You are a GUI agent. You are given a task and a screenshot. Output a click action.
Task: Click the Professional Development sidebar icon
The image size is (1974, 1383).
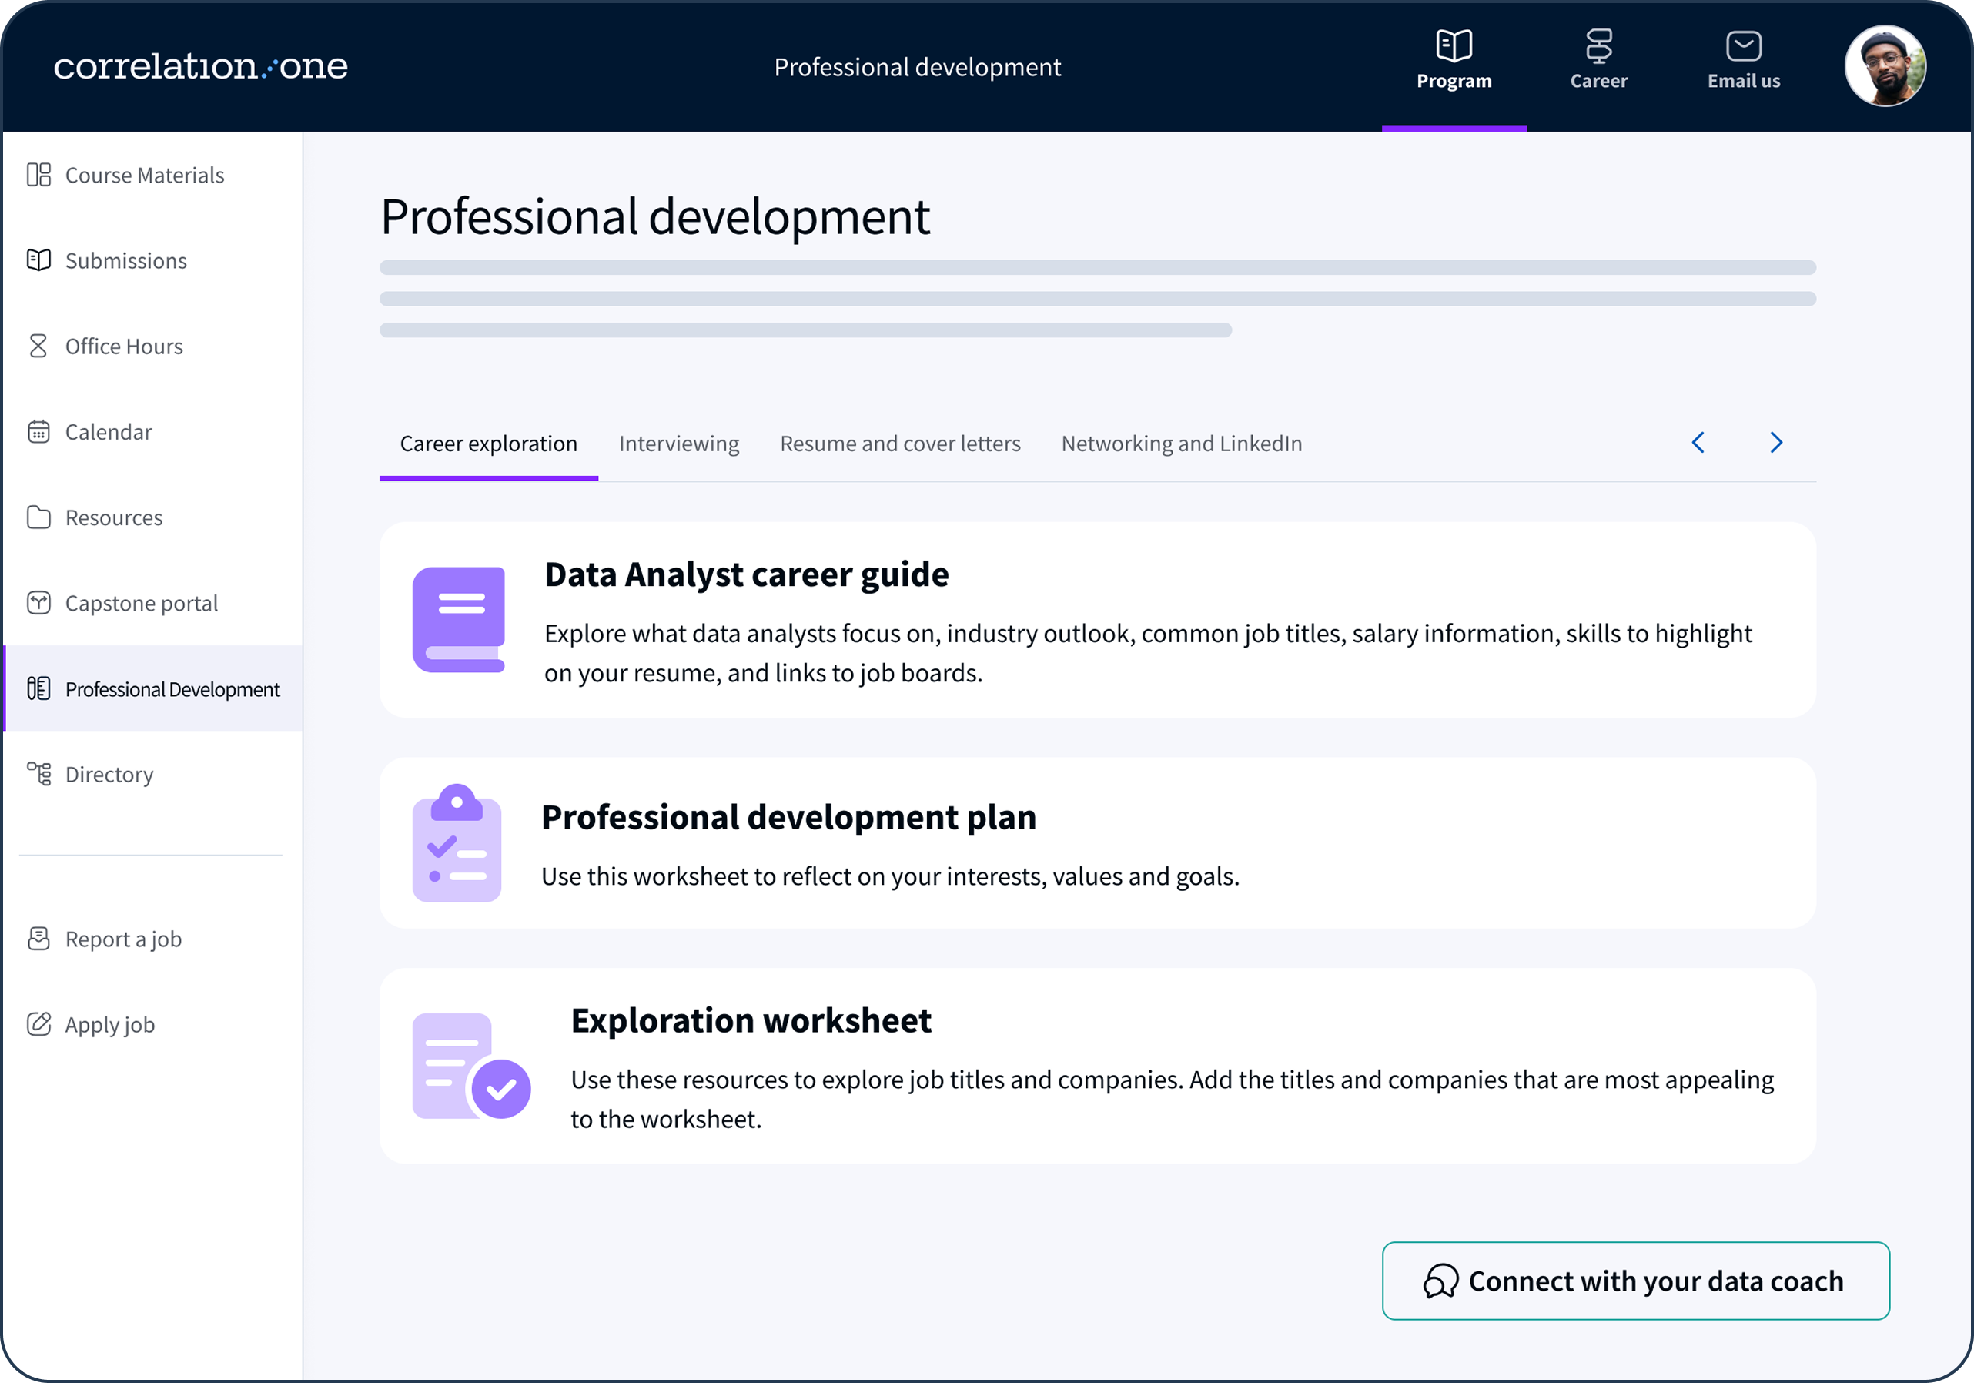tap(38, 688)
